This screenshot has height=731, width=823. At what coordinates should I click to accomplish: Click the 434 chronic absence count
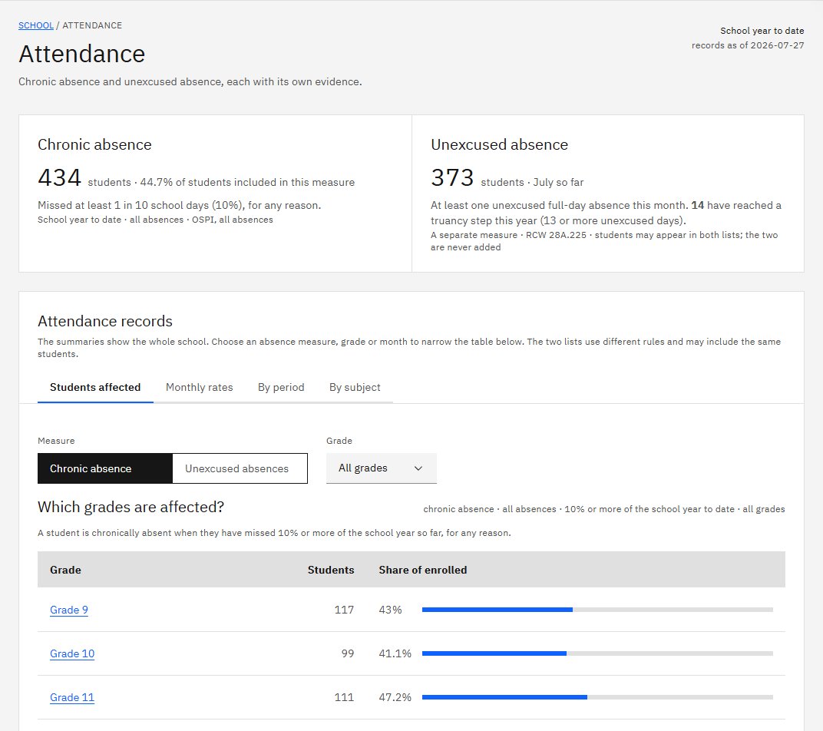coord(59,177)
